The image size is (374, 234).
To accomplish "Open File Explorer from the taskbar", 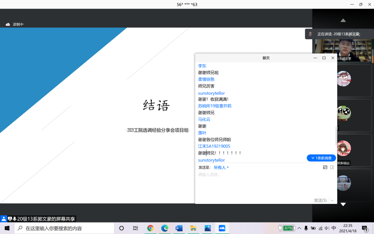I will click(x=193, y=228).
